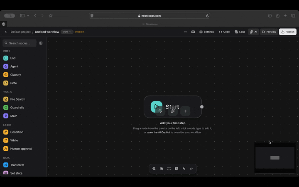The image size is (299, 187).
Task: Open the Safari share menu
Action: 278,16
